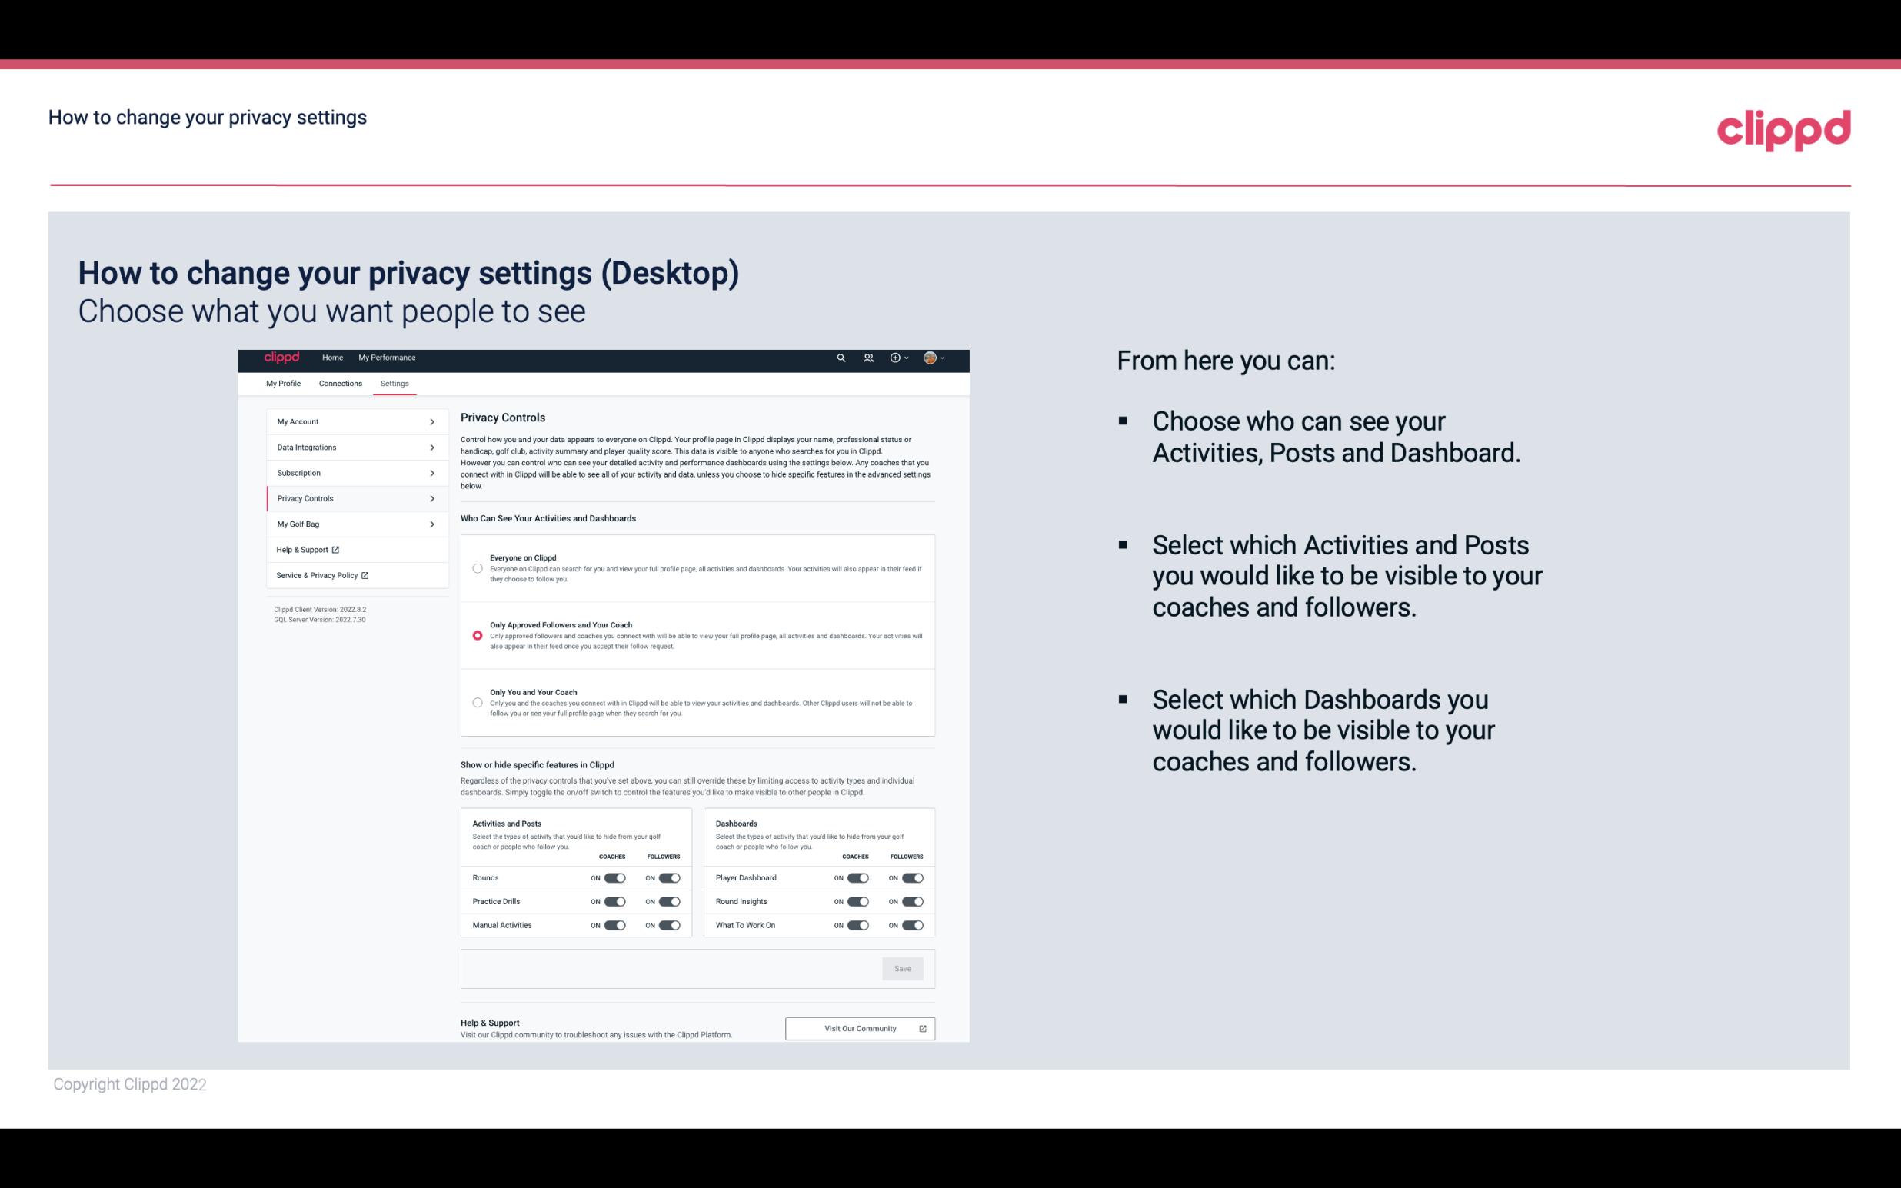
Task: Select 'Only Approved Followers and Your Coach' radio button
Action: (x=476, y=635)
